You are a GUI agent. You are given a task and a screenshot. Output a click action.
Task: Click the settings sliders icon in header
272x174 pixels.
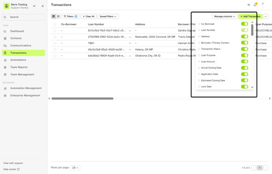(x=249, y=5)
